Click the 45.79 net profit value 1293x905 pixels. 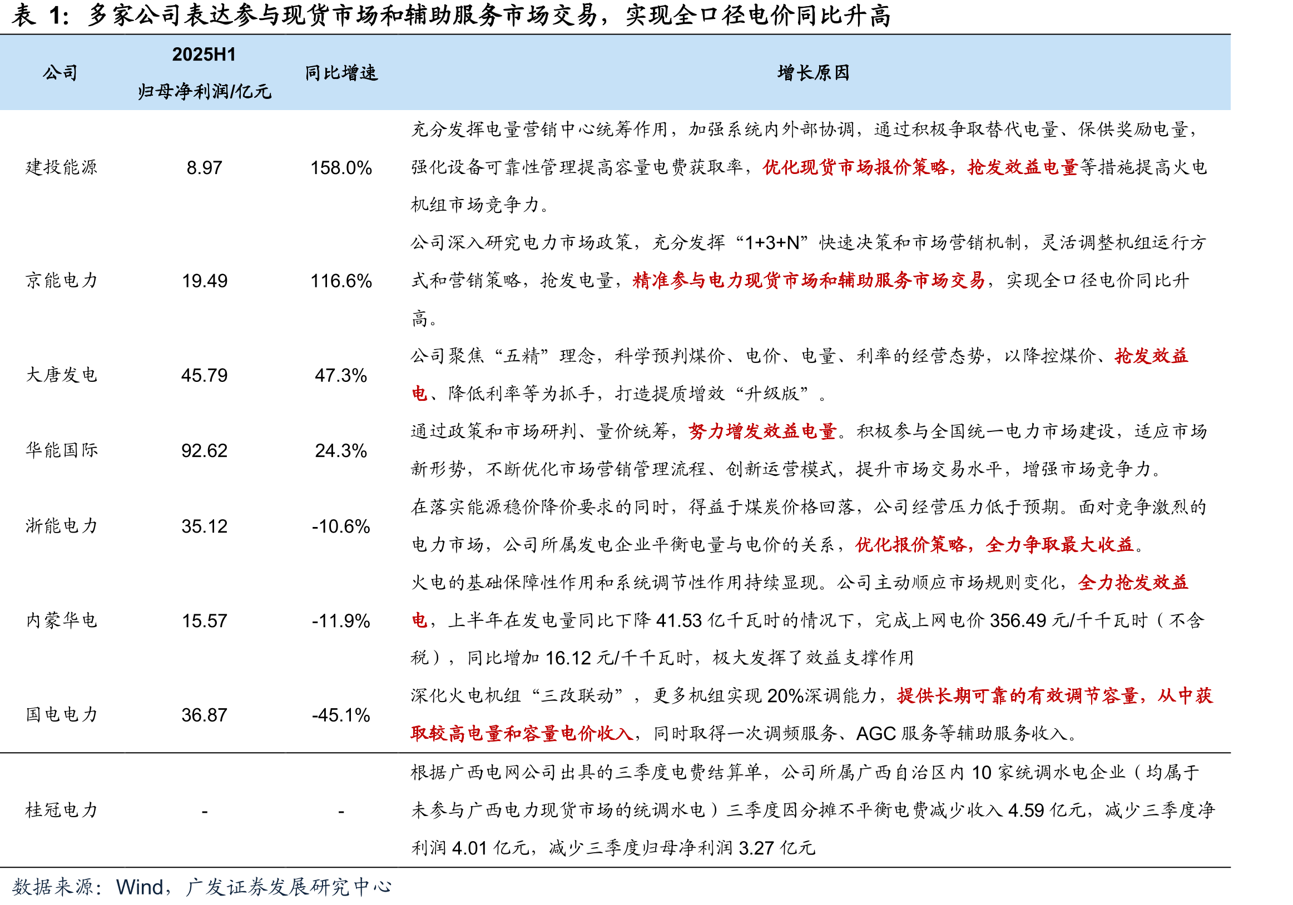coord(205,375)
